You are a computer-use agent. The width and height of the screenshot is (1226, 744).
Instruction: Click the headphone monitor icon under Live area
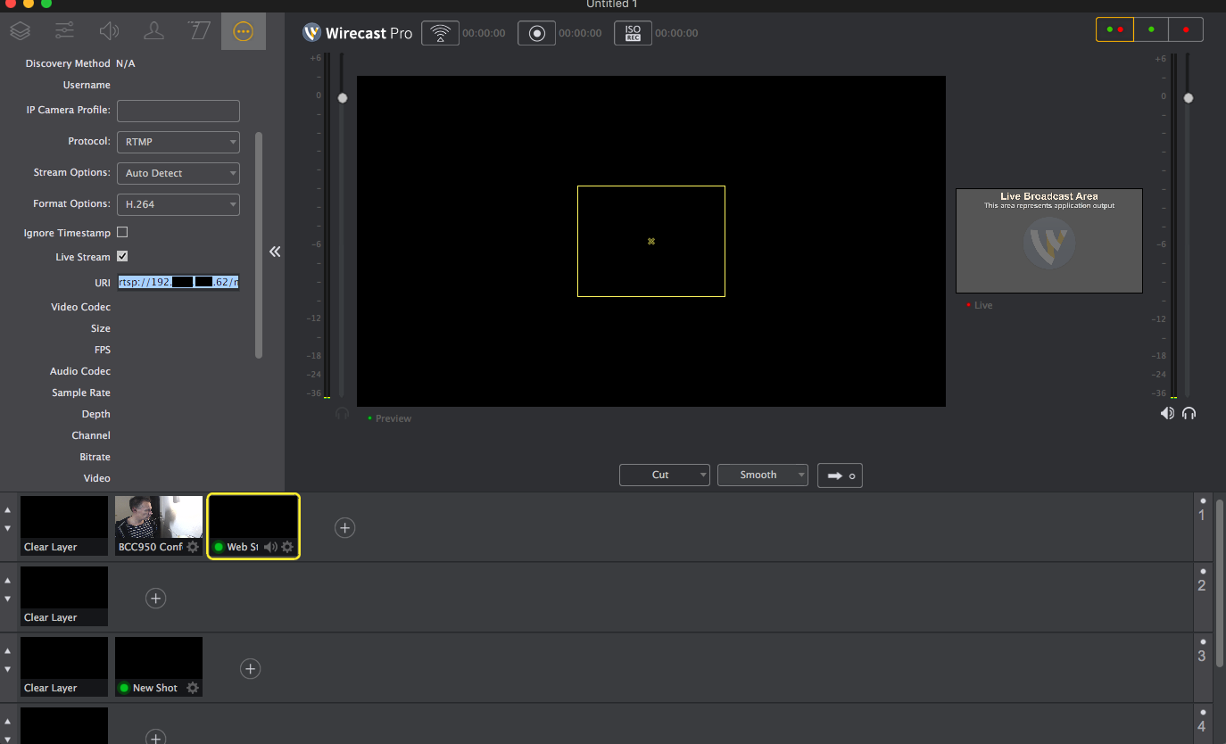tap(1189, 413)
